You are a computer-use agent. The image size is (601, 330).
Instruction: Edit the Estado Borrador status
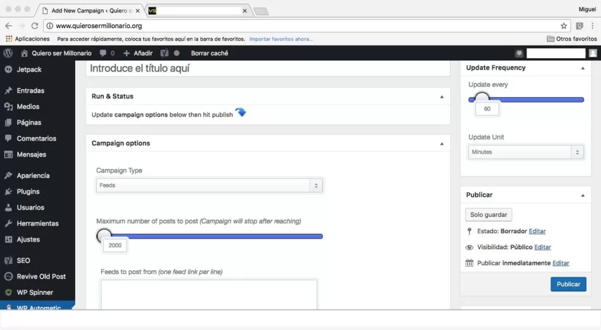pyautogui.click(x=537, y=231)
